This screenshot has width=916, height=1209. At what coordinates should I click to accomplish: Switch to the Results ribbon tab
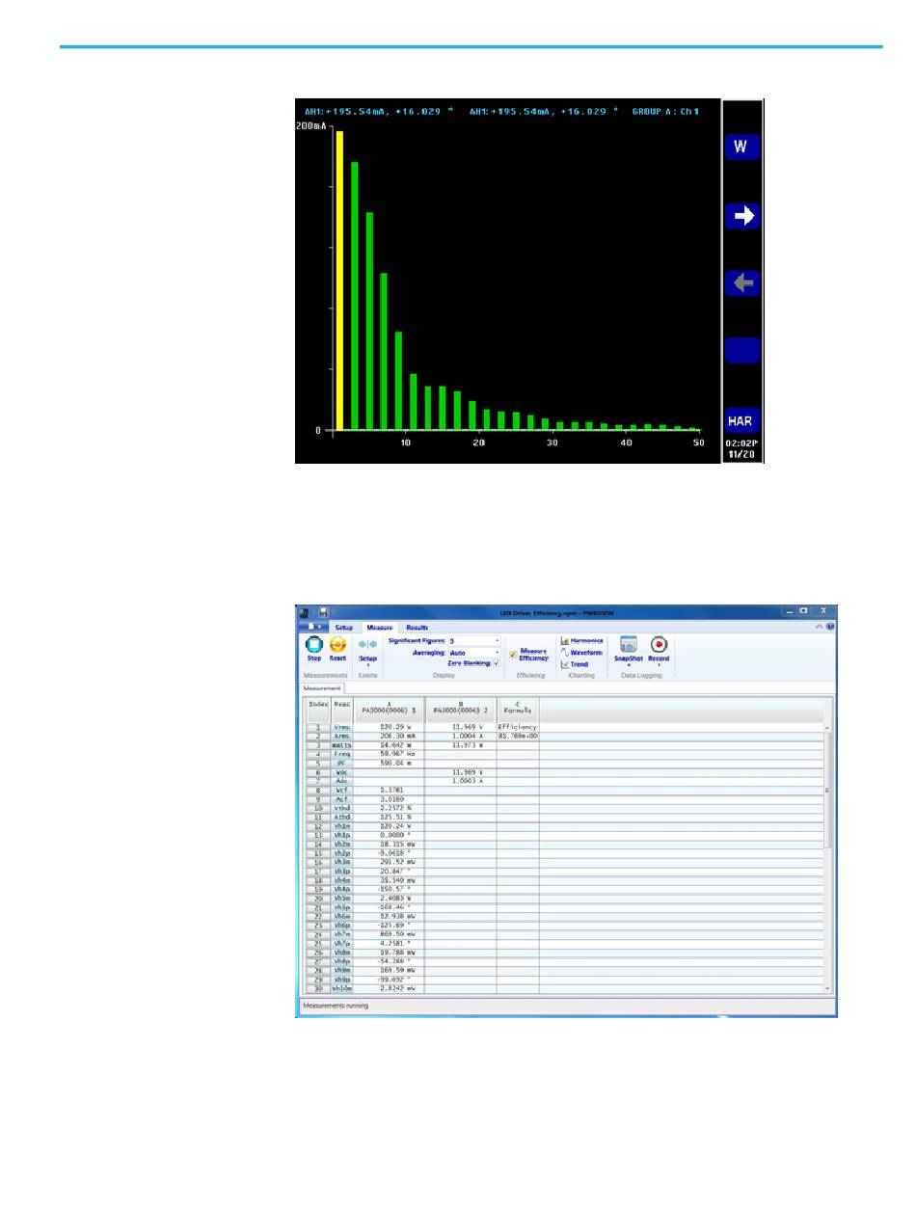pyautogui.click(x=417, y=627)
